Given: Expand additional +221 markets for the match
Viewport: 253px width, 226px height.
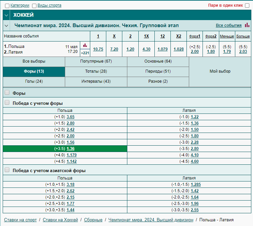Looking at the screenshot, I should (x=85, y=53).
